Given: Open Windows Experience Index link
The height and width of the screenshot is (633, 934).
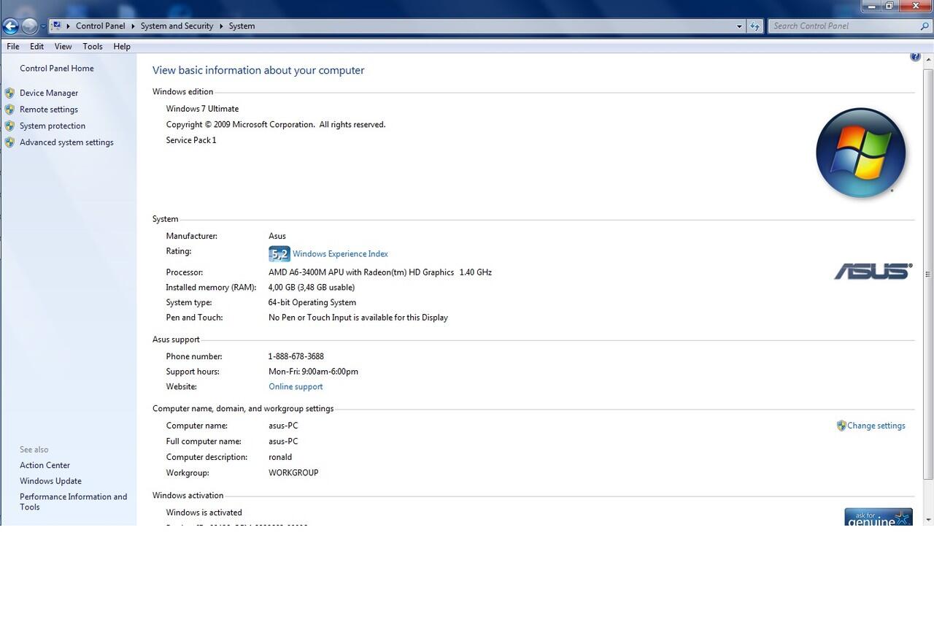Looking at the screenshot, I should (340, 254).
